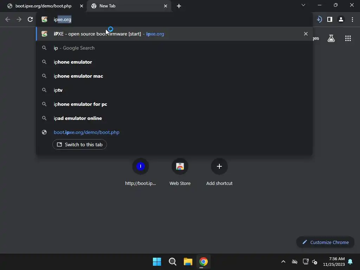Image resolution: width=360 pixels, height=270 pixels.
Task: Choose 'ip - Google Search' suggestion
Action: [174, 48]
